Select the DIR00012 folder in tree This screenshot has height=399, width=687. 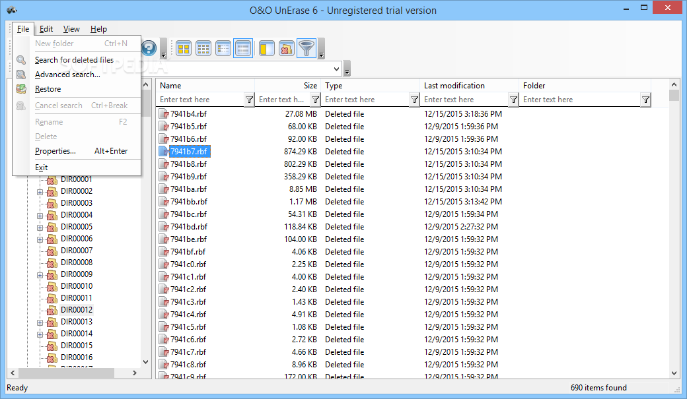pos(76,310)
